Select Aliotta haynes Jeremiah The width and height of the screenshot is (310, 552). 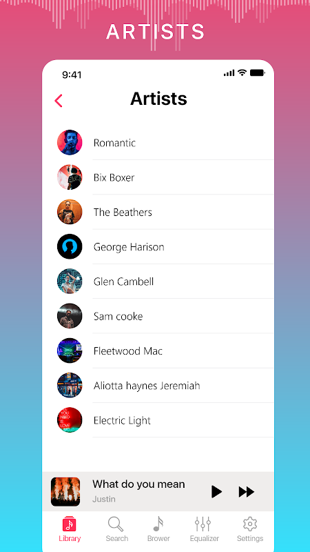[x=165, y=386]
